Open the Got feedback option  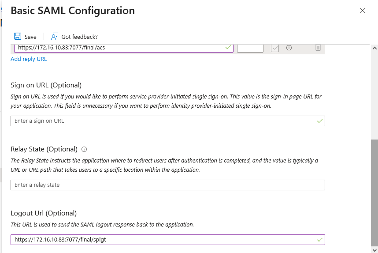point(74,37)
